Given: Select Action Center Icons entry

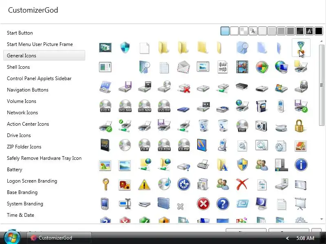Looking at the screenshot, I should 28,124.
